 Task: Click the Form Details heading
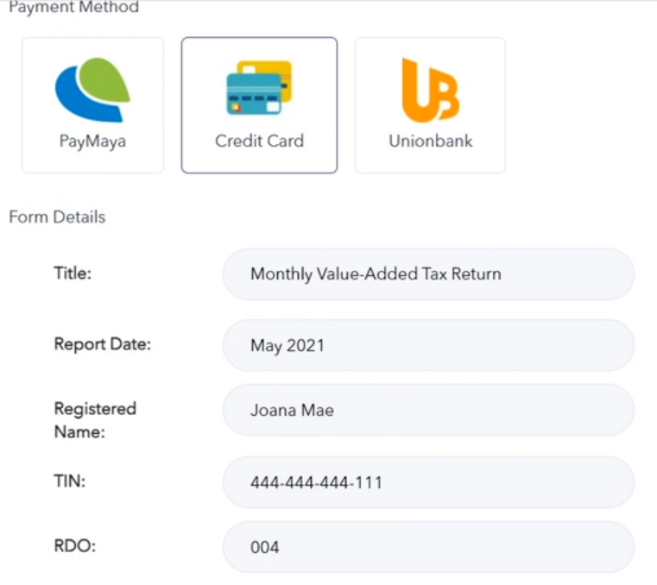57,217
